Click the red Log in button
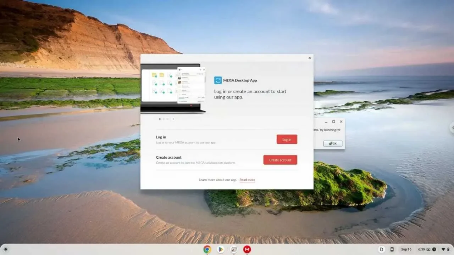Image resolution: width=454 pixels, height=255 pixels. point(287,140)
